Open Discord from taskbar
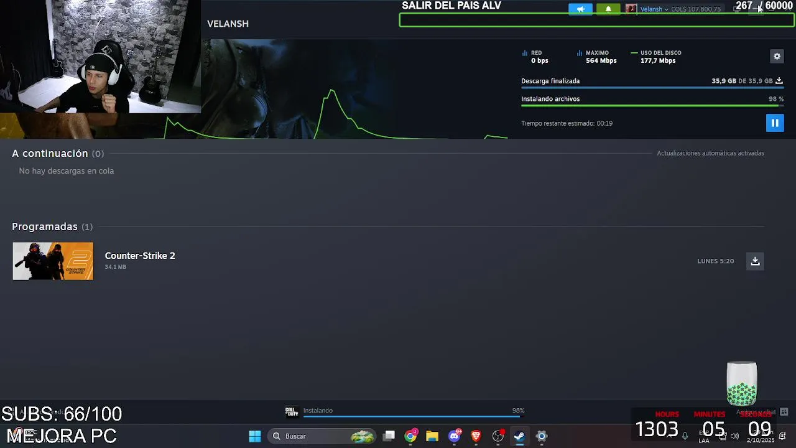The width and height of the screenshot is (796, 448). click(455, 436)
